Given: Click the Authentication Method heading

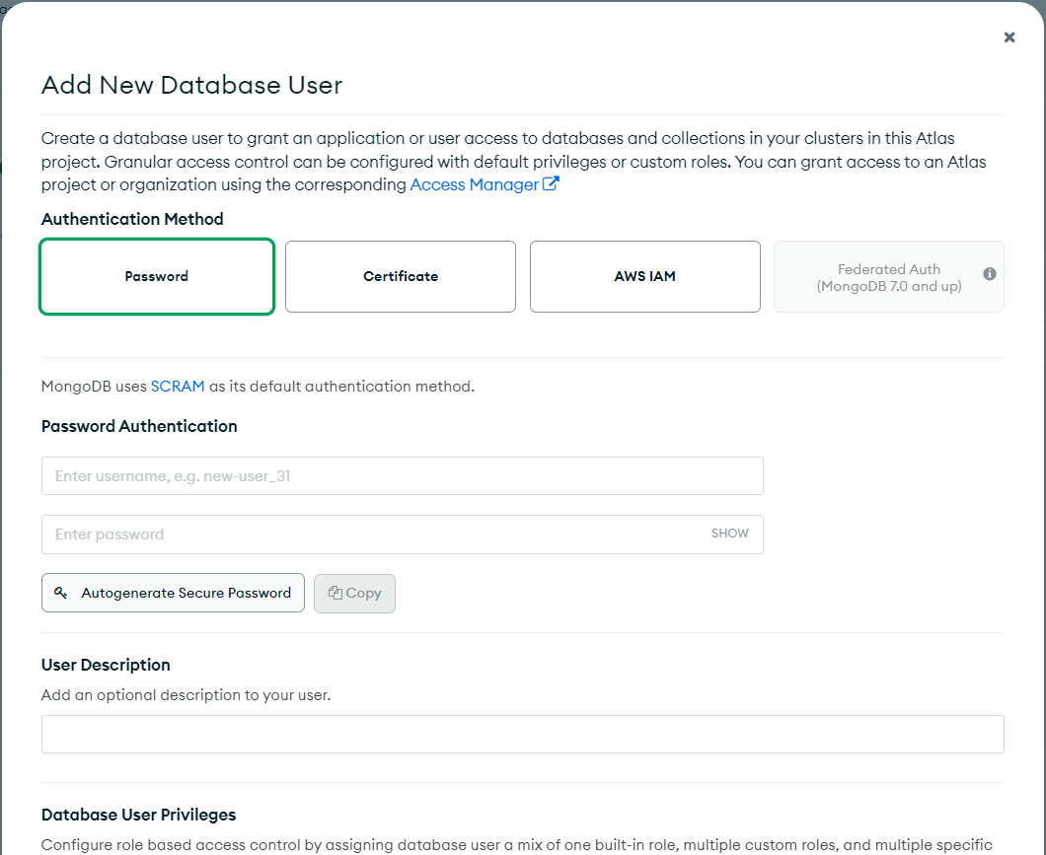Looking at the screenshot, I should (x=132, y=219).
